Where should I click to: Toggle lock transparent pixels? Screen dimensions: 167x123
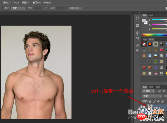coord(150,101)
